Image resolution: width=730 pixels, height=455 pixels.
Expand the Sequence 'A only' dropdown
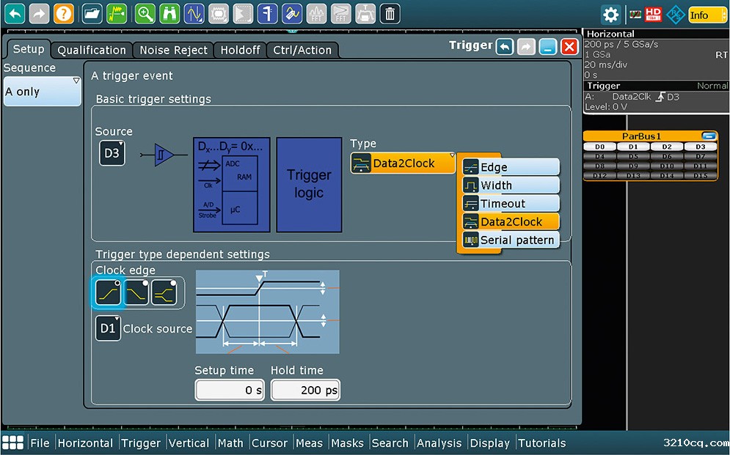43,92
